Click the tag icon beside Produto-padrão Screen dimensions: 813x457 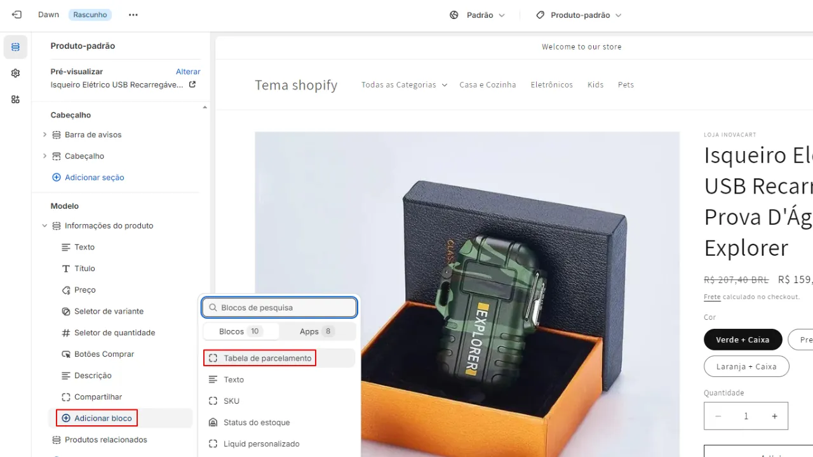[540, 15]
